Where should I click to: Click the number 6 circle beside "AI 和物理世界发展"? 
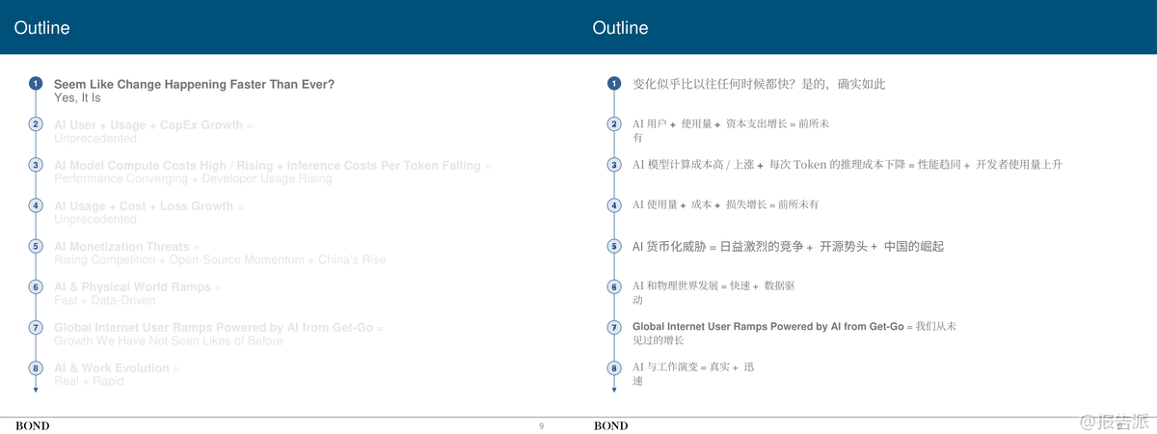pos(614,286)
